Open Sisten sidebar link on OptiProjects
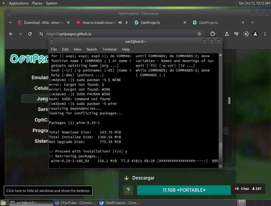The width and height of the screenshot is (271, 206). (42, 141)
